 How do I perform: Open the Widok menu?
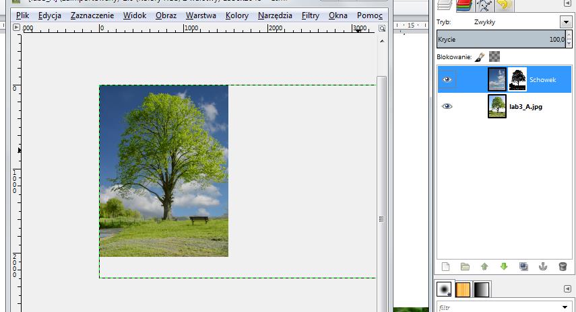[135, 15]
